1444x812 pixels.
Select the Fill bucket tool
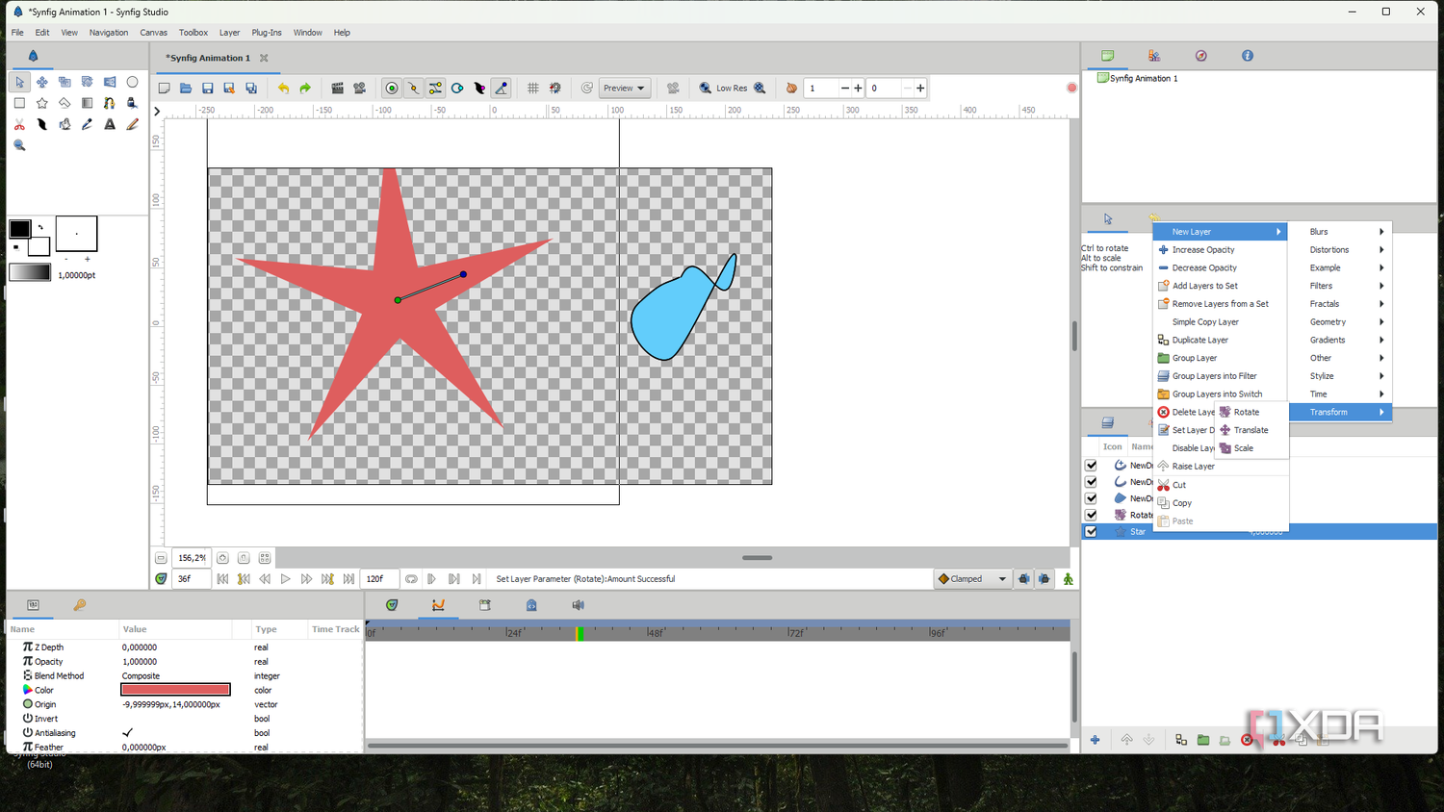click(64, 124)
